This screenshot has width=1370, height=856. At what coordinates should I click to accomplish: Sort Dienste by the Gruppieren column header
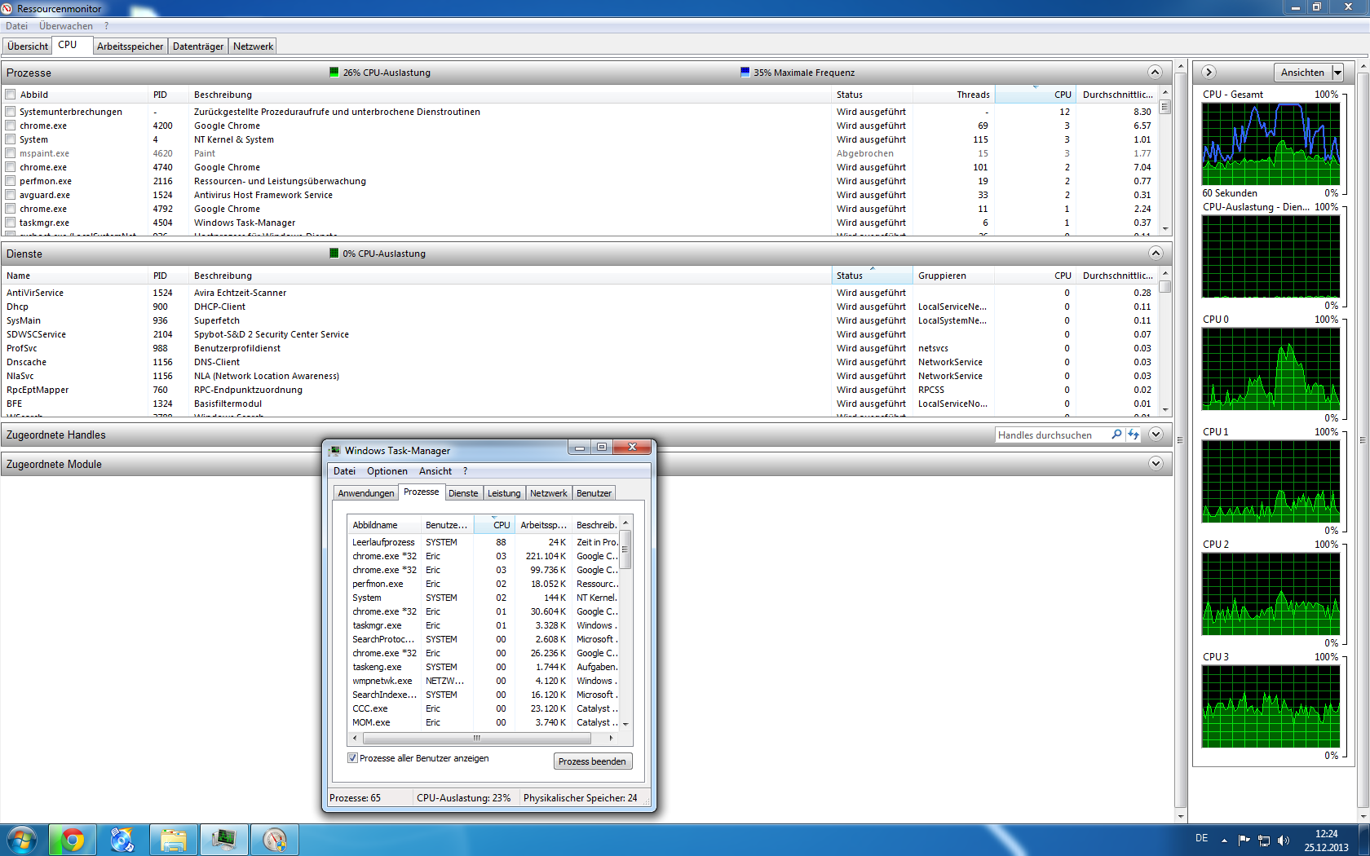pyautogui.click(x=953, y=276)
